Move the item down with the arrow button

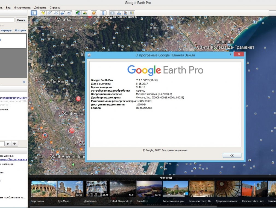(x=14, y=144)
